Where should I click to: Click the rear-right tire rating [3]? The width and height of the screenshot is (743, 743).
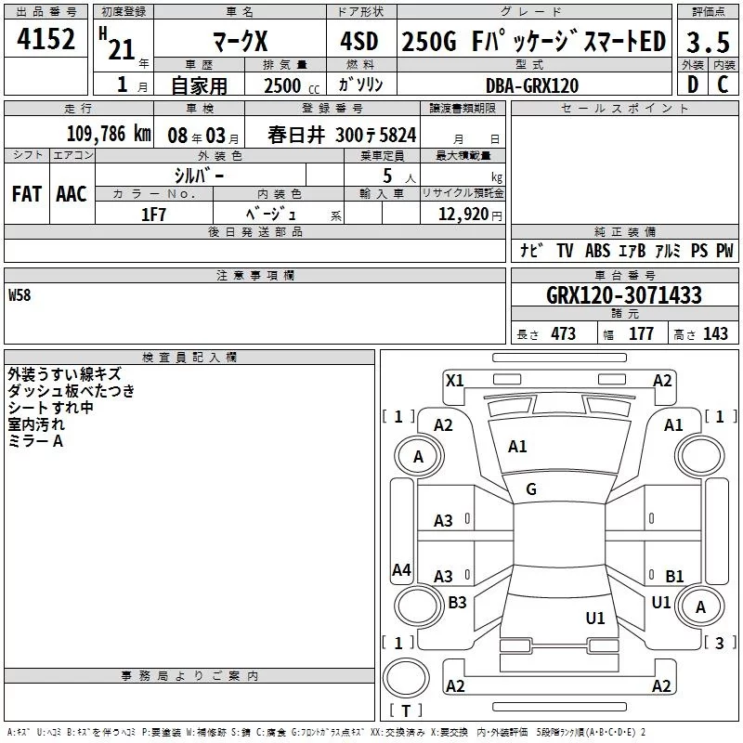click(x=721, y=643)
